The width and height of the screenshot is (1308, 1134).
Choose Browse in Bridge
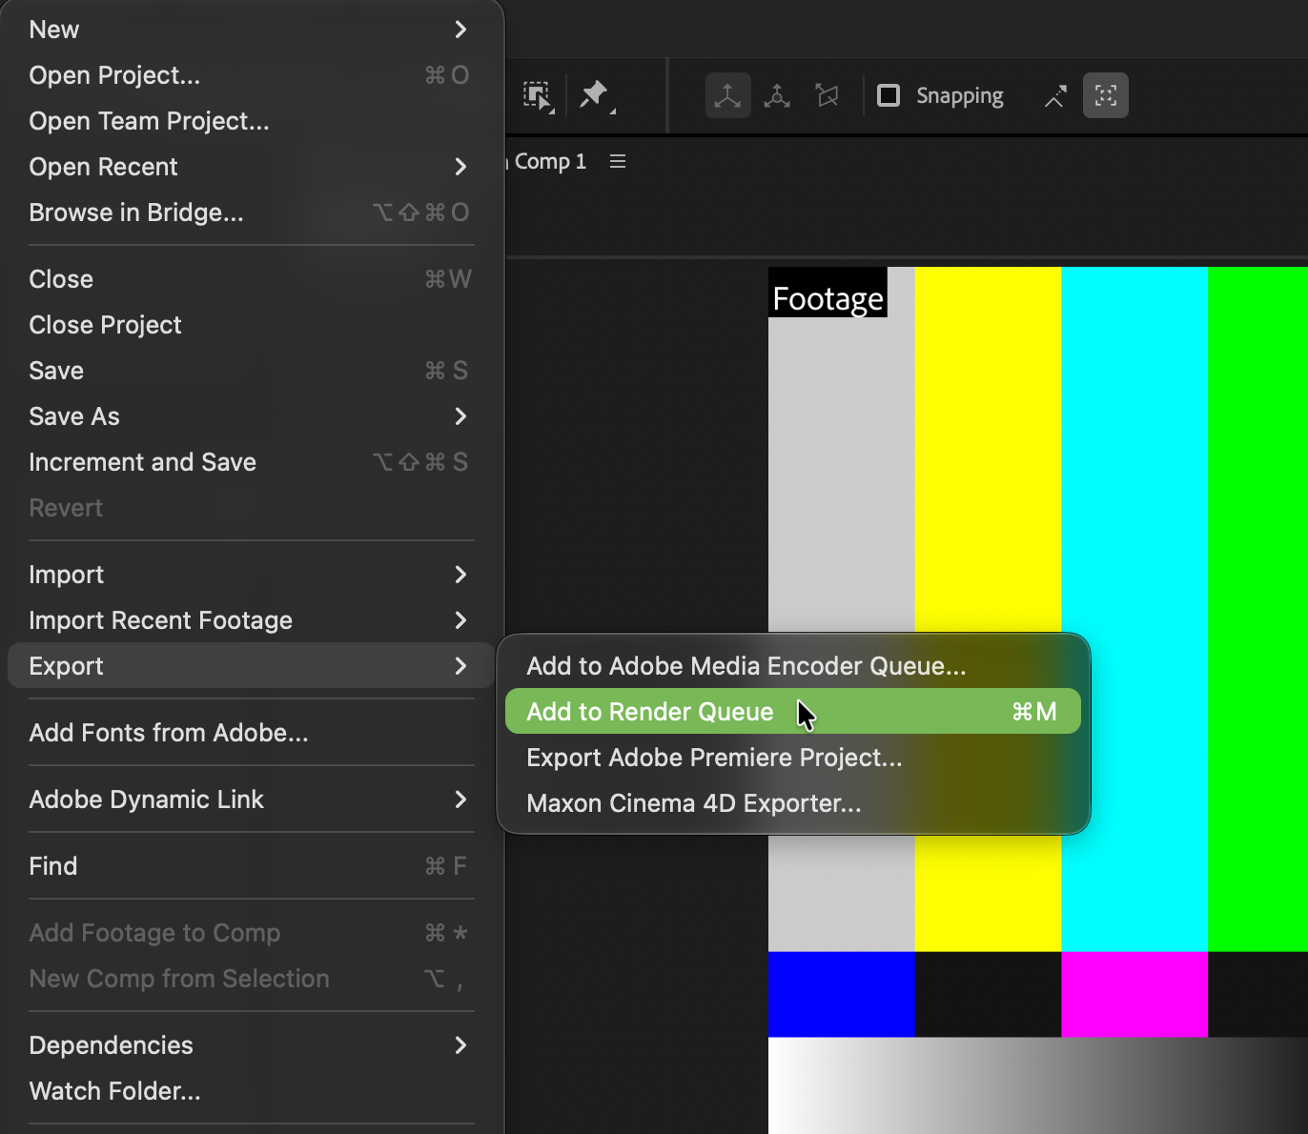tap(251, 213)
